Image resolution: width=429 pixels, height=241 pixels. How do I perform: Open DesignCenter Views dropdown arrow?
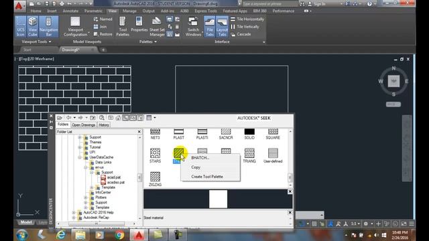[155, 118]
